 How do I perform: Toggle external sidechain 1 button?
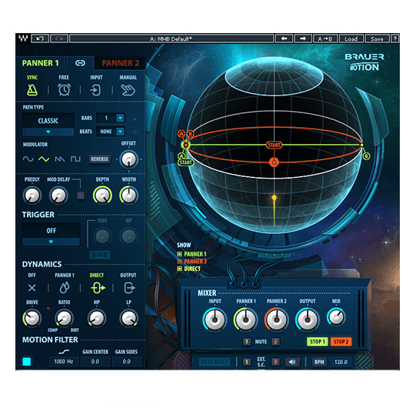pyautogui.click(x=247, y=362)
